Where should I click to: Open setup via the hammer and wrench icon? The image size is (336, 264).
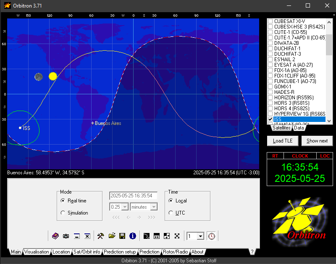point(100,236)
